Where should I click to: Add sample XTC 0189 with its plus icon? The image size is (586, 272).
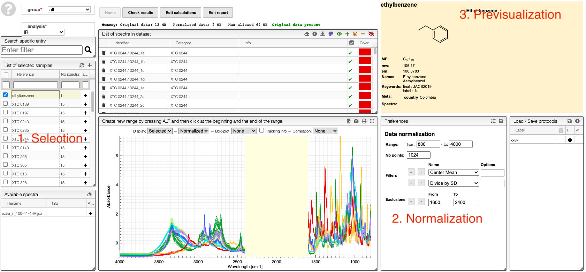tap(85, 104)
